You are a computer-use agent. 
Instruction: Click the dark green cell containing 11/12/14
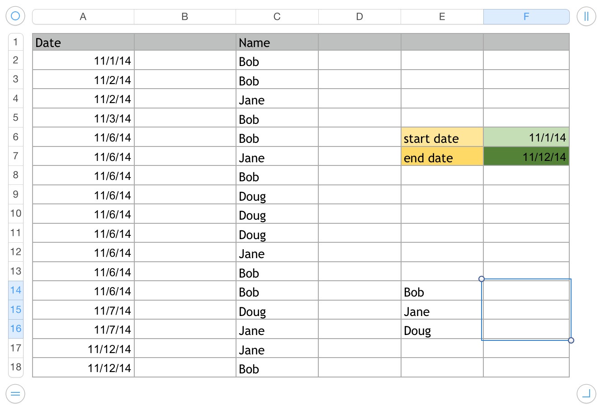point(526,157)
